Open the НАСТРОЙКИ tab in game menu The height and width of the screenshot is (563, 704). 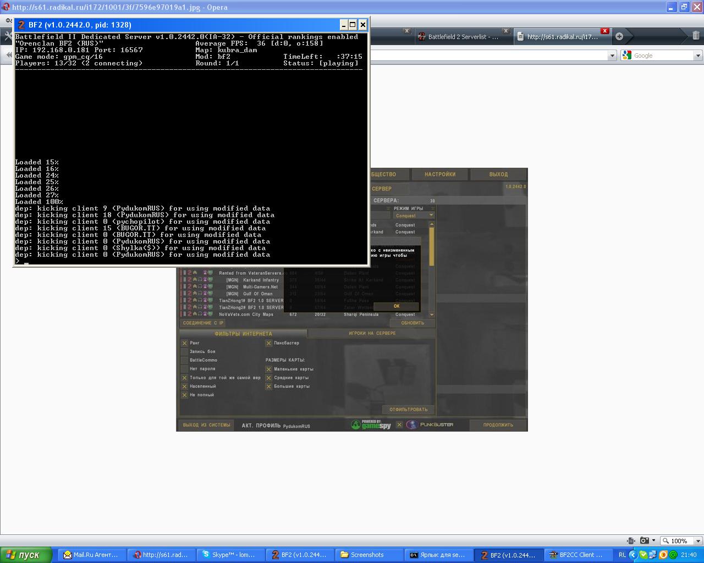tap(440, 174)
